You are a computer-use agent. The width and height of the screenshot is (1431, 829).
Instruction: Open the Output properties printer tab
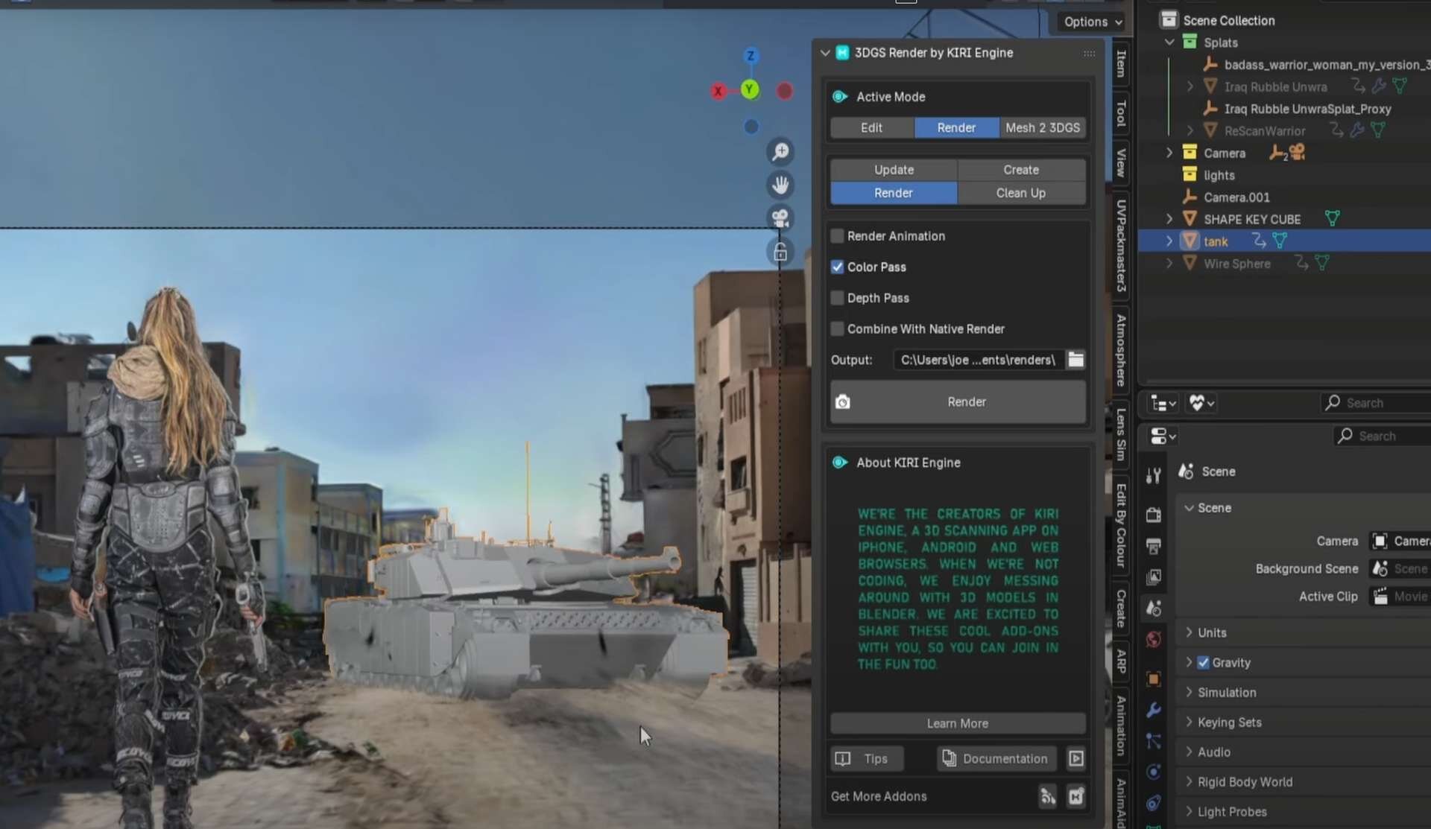click(x=1153, y=547)
